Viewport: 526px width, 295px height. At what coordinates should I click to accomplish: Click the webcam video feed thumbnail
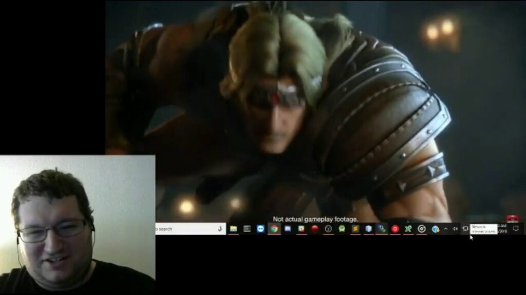(x=78, y=225)
